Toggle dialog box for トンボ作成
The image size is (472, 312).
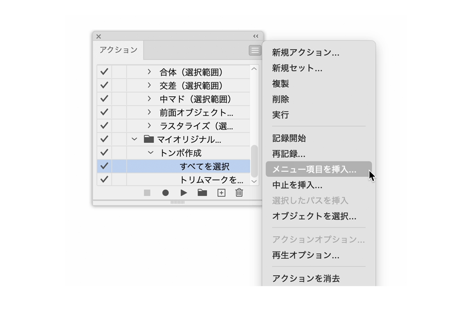pyautogui.click(x=119, y=152)
